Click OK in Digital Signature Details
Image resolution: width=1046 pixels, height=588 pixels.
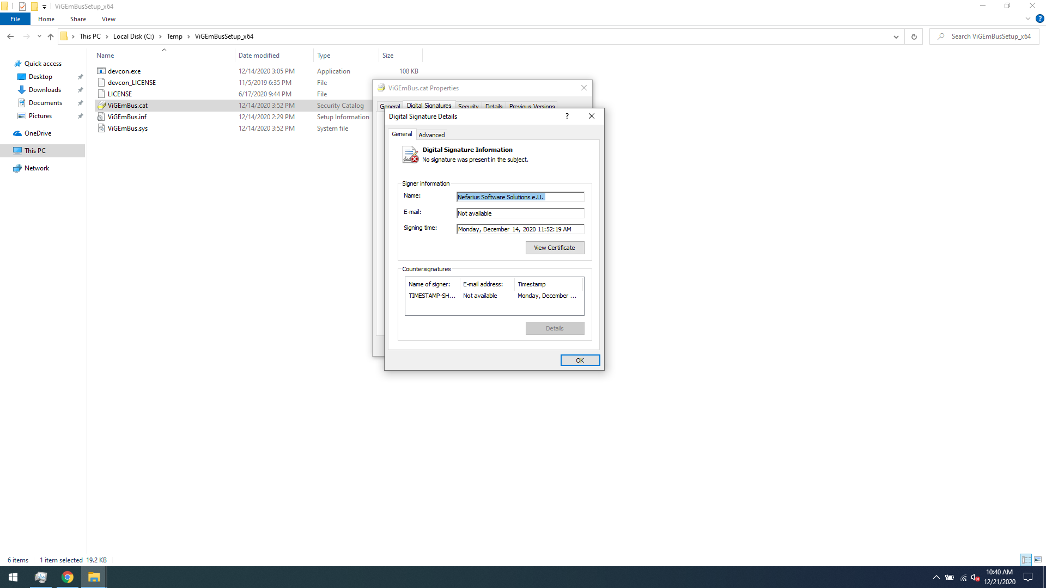[x=580, y=360]
